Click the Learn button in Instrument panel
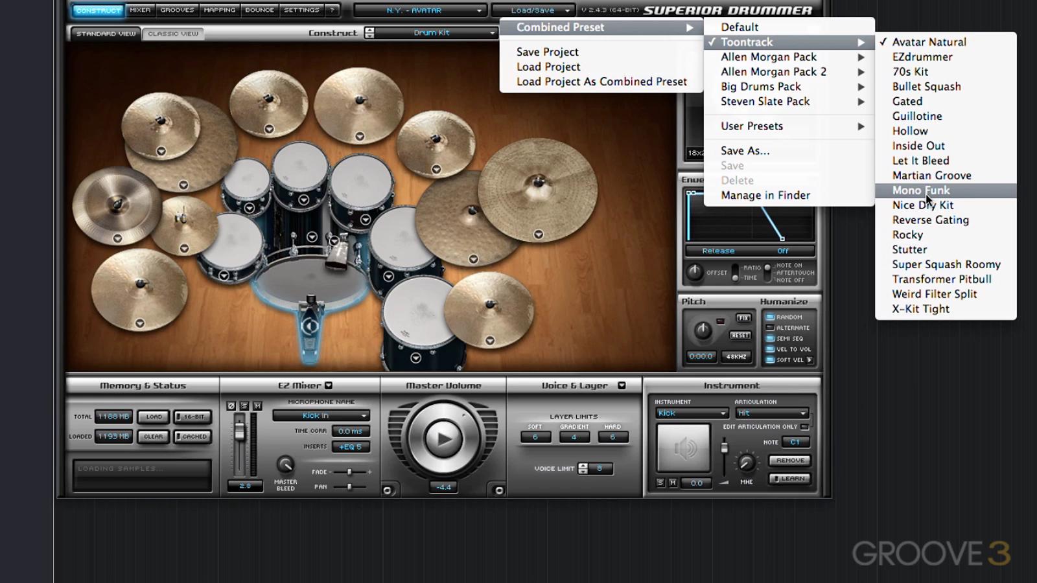The image size is (1037, 583). point(790,479)
